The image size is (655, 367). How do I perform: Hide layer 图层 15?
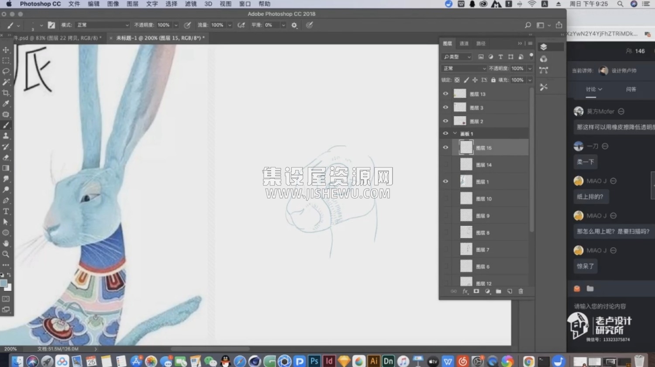coord(445,148)
